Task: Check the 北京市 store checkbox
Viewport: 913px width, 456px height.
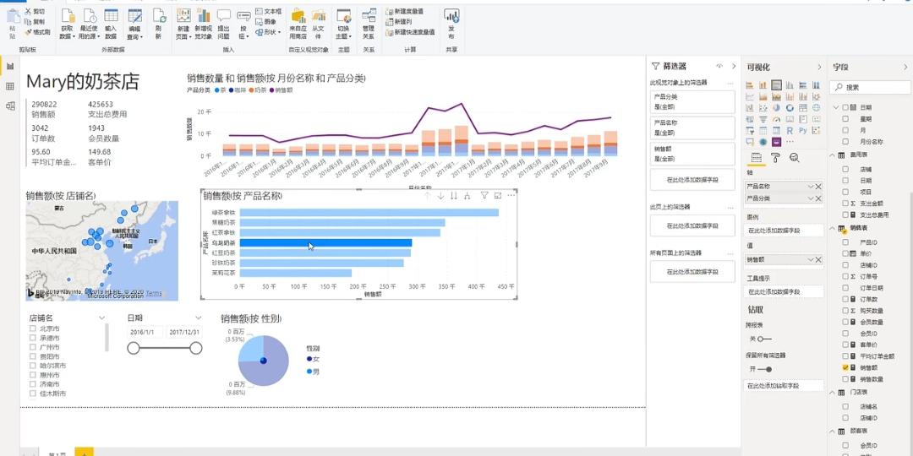Action: pyautogui.click(x=33, y=328)
